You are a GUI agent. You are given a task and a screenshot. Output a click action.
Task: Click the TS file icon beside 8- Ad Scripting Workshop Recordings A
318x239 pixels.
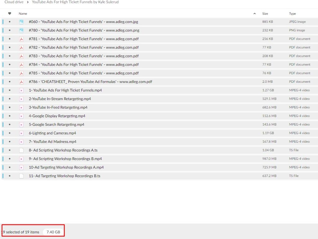pyautogui.click(x=21, y=150)
